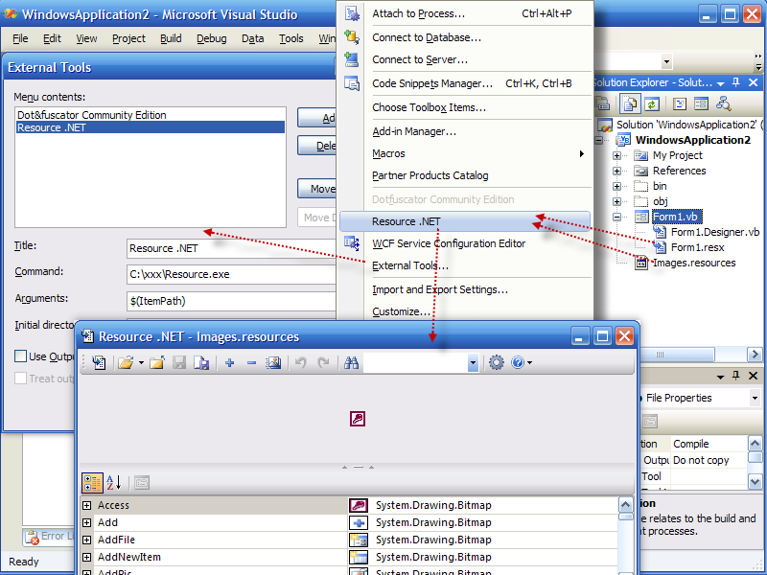Choose Code Snippets Manager menu entry
The width and height of the screenshot is (767, 575).
[465, 83]
